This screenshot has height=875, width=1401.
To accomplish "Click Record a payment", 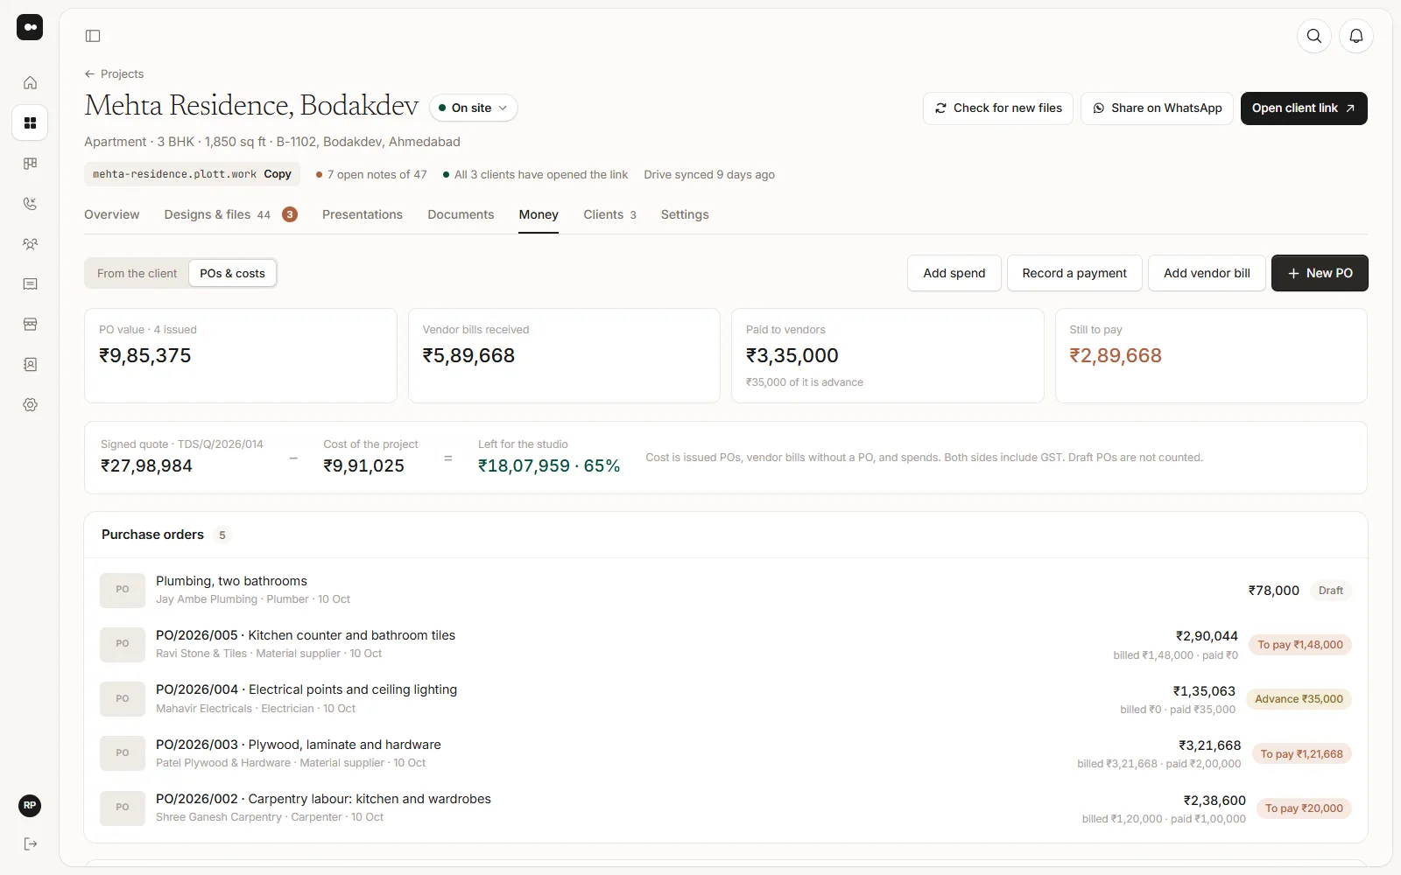I will click(x=1074, y=274).
